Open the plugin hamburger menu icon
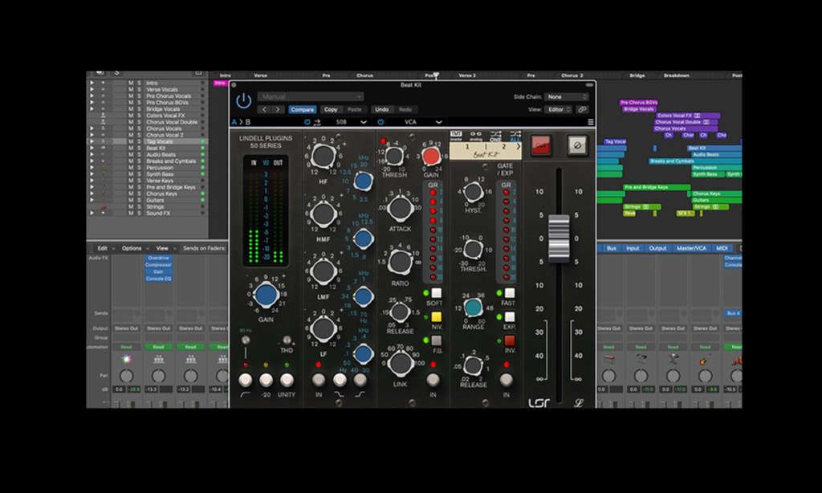The height and width of the screenshot is (493, 822). coord(591,122)
